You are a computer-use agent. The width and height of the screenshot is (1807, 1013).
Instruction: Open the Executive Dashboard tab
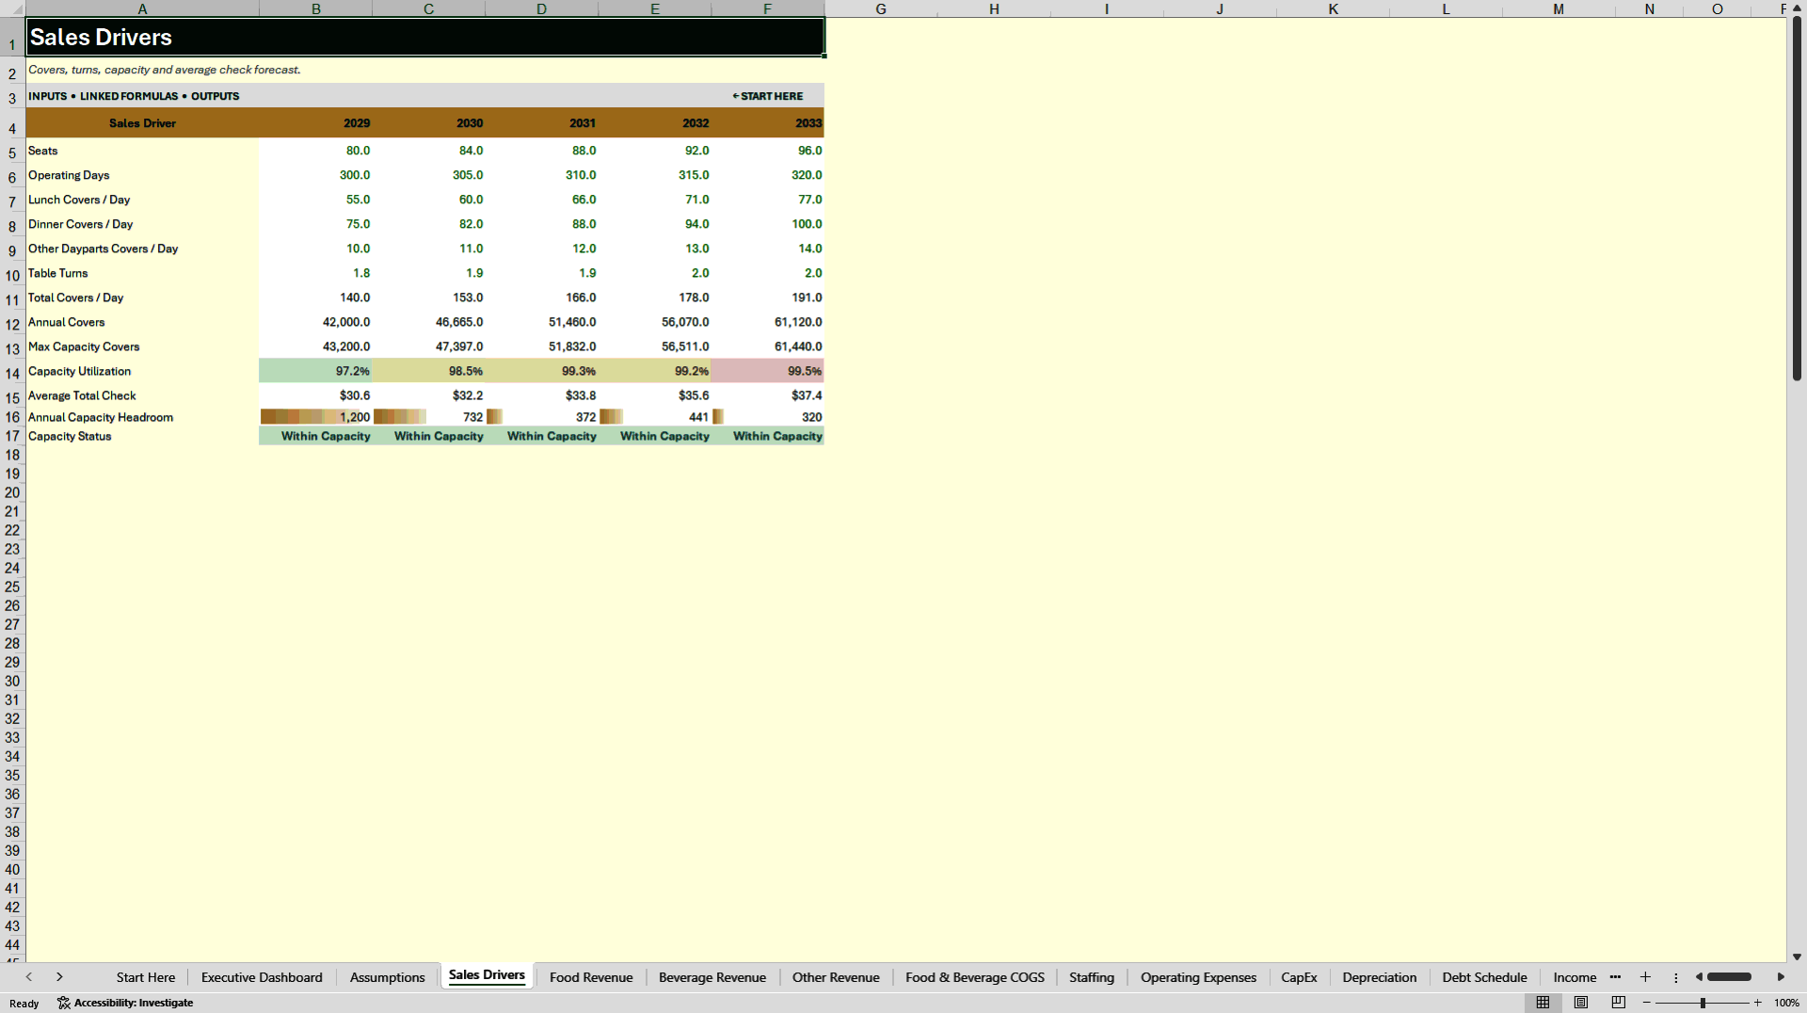pos(262,977)
